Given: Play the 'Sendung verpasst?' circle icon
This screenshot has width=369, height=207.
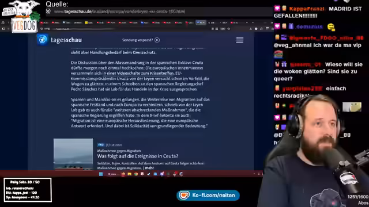Looking at the screenshot, I should point(157,40).
